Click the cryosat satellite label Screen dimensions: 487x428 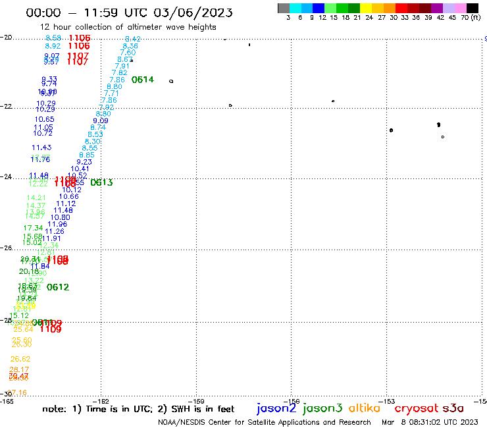point(416,409)
